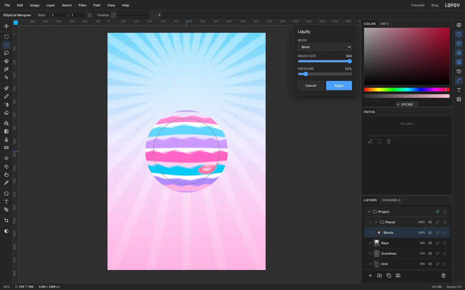
Task: Hide the Rays layer
Action: click(430, 243)
